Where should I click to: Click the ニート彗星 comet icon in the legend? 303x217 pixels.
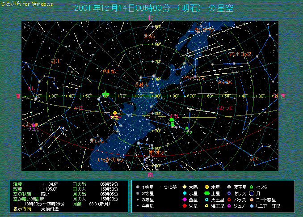[252, 200]
